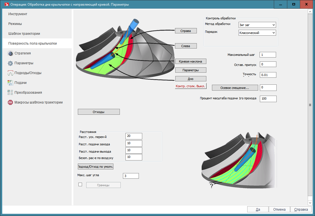Expand the Метод обработки dropdown
This screenshot has width=315, height=216.
(257, 25)
